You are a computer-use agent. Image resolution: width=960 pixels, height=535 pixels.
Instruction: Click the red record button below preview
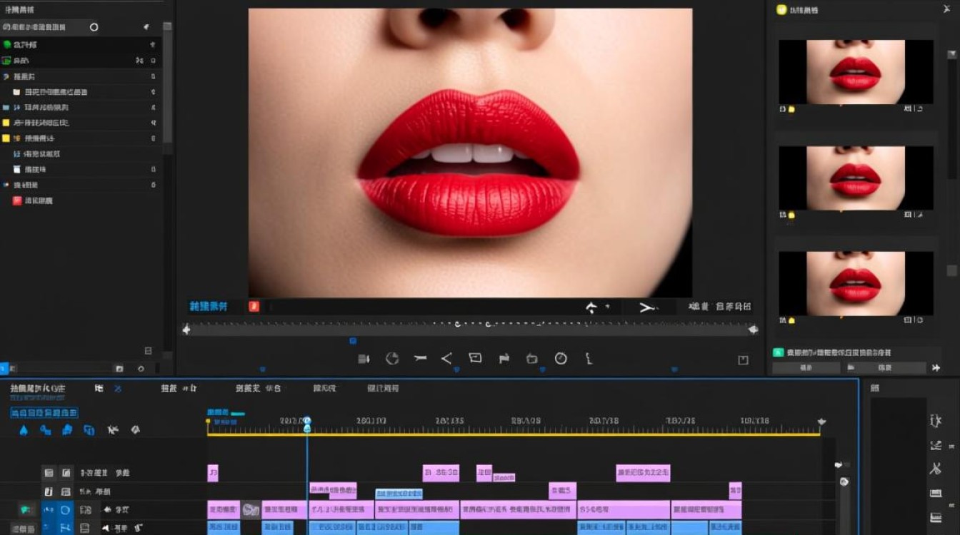[x=254, y=307]
